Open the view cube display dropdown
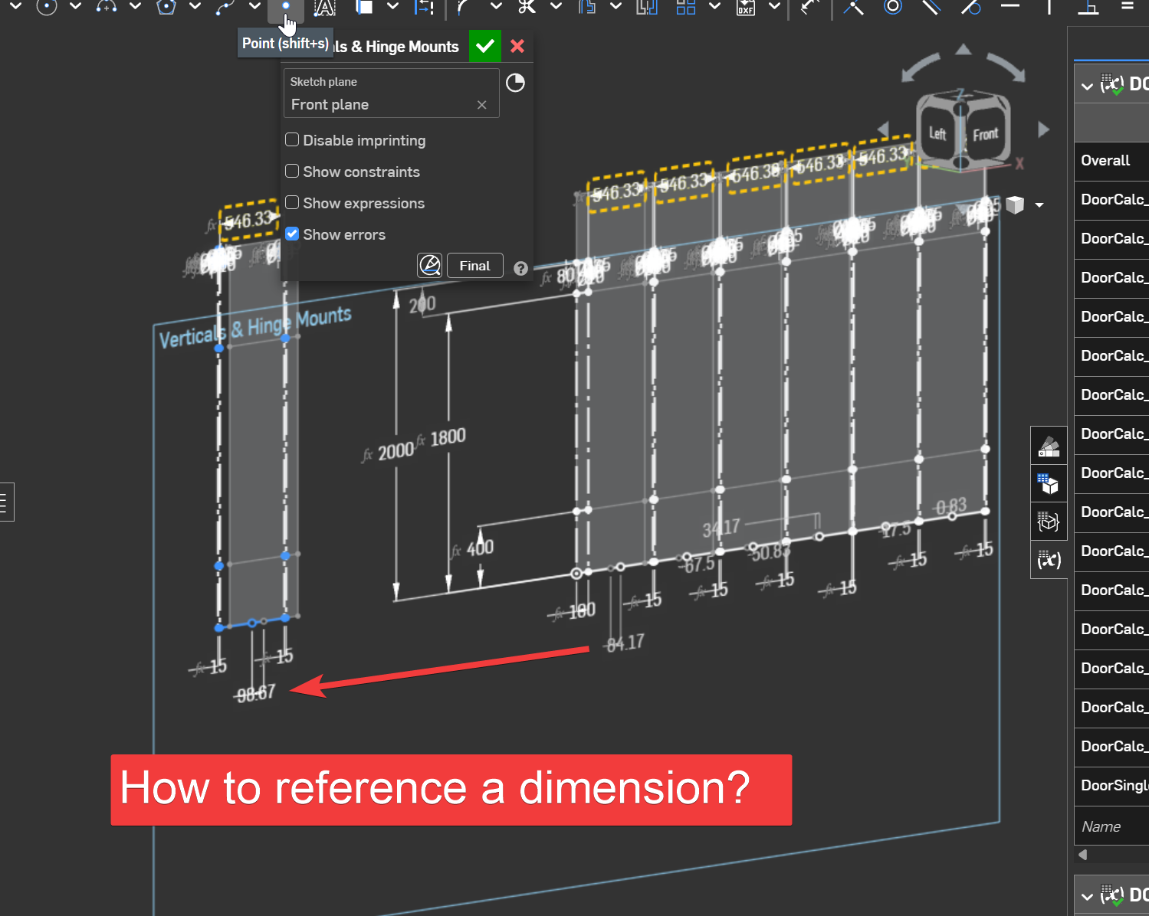This screenshot has width=1149, height=916. click(1039, 205)
